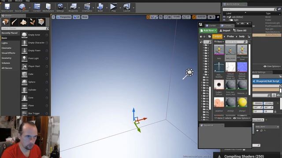Click the Blueprint/Add Script button

[x=267, y=81]
